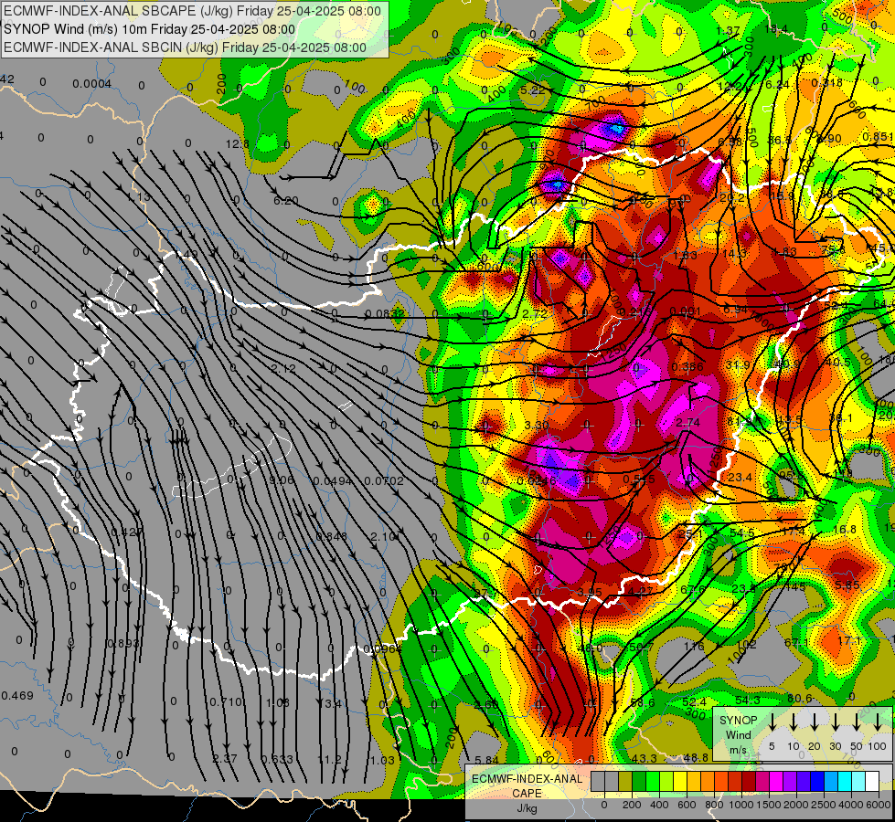The height and width of the screenshot is (822, 895).
Task: Click station value 67.6
Action: point(692,589)
